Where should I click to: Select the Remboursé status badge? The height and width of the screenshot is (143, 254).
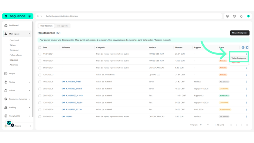(224, 96)
